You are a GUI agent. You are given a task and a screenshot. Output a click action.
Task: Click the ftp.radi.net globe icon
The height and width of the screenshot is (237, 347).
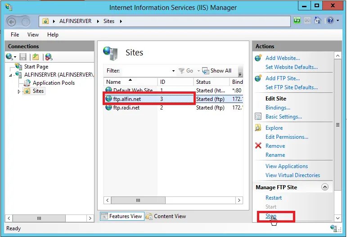108,108
